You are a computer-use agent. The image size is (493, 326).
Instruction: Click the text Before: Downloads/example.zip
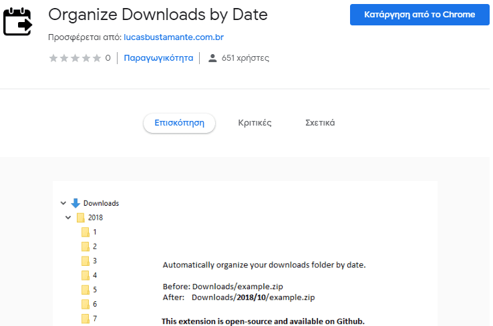point(222,287)
